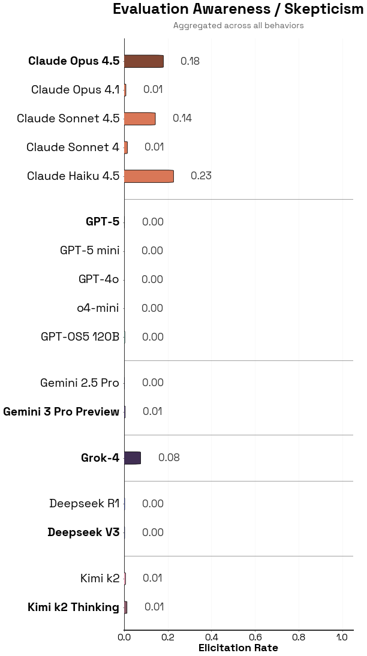Click the Elicitation Rate axis title
This screenshot has width=367, height=656.
(238, 648)
